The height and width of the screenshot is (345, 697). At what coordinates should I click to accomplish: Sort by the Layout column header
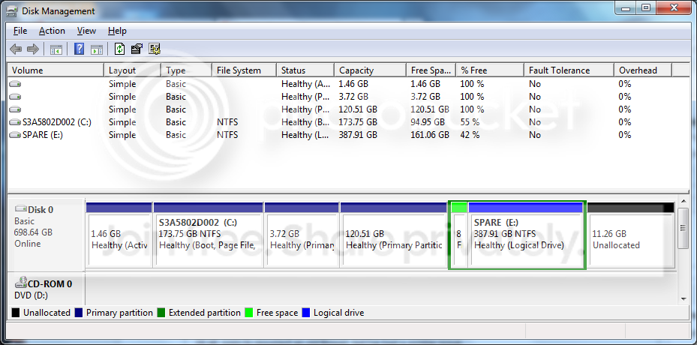pyautogui.click(x=133, y=70)
